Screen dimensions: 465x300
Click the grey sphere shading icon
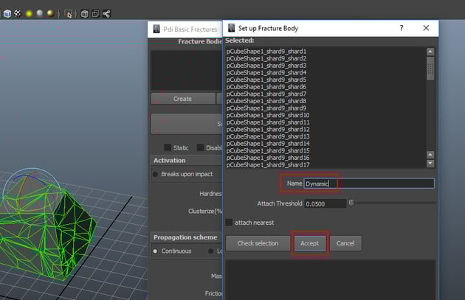pyautogui.click(x=39, y=13)
